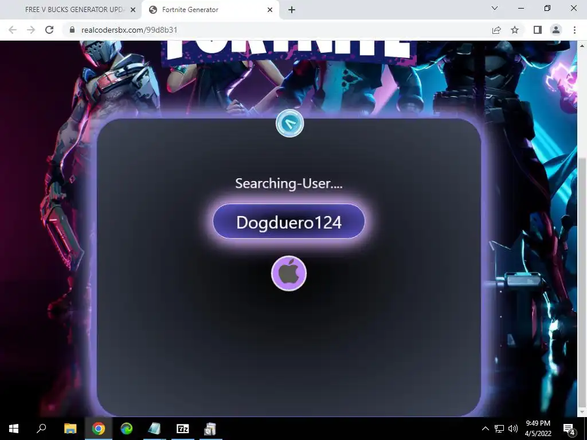Screen dimensions: 587x440
Task: Click the volume speaker tray icon
Action: tap(513, 429)
